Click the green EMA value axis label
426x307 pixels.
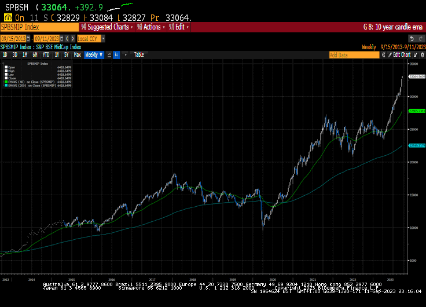click(417, 111)
